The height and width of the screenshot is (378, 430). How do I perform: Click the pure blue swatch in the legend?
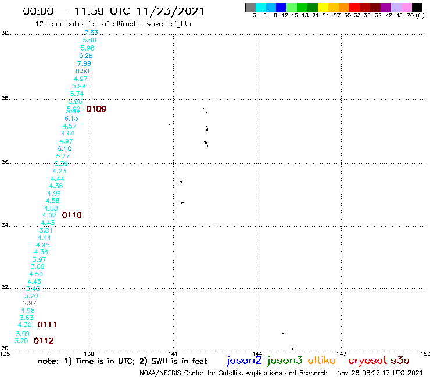282,7
